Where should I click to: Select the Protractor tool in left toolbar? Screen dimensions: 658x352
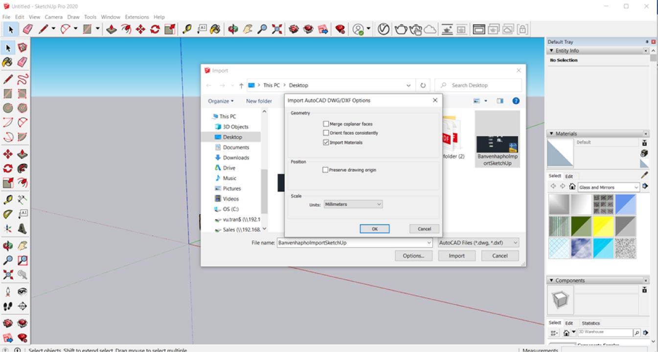[x=8, y=214]
